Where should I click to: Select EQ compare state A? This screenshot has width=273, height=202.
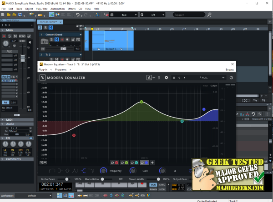coord(149,78)
